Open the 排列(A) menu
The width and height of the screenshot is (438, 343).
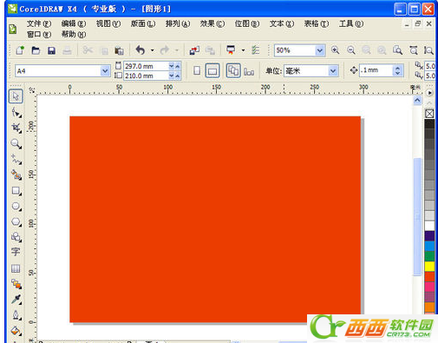click(x=178, y=23)
